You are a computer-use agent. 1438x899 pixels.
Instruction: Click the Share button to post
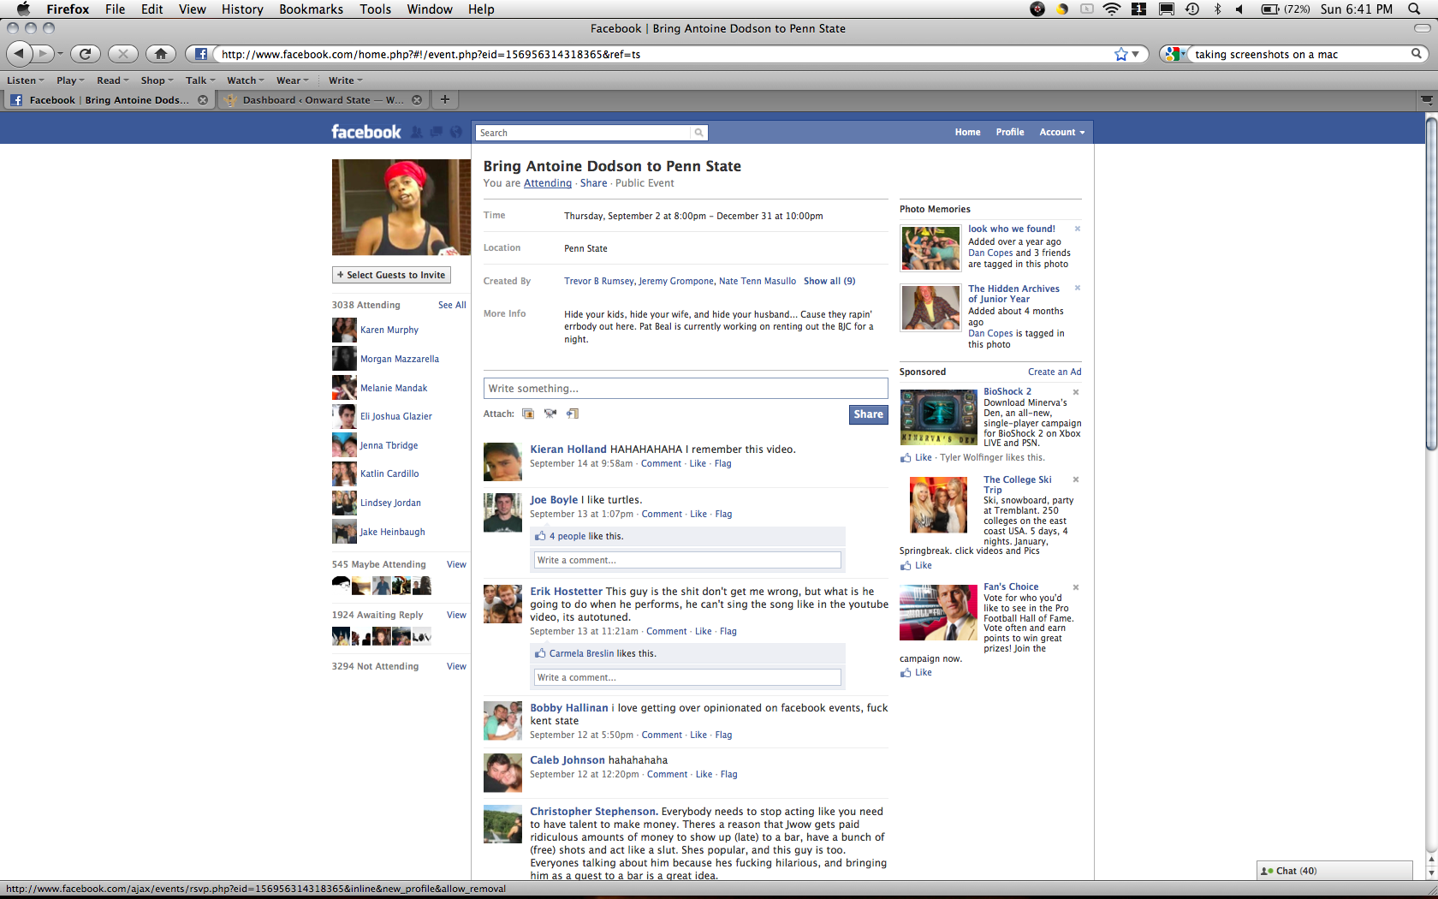868,414
